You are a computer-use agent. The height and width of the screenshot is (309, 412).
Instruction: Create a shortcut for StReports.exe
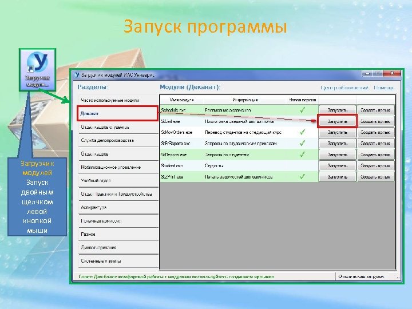point(376,154)
